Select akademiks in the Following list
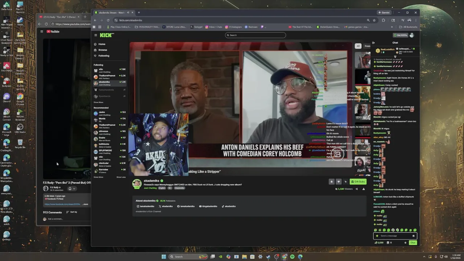This screenshot has height=261, width=464. pos(109,83)
